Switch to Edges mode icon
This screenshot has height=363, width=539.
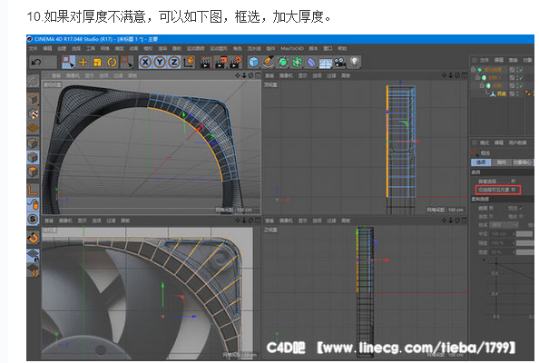[x=33, y=157]
